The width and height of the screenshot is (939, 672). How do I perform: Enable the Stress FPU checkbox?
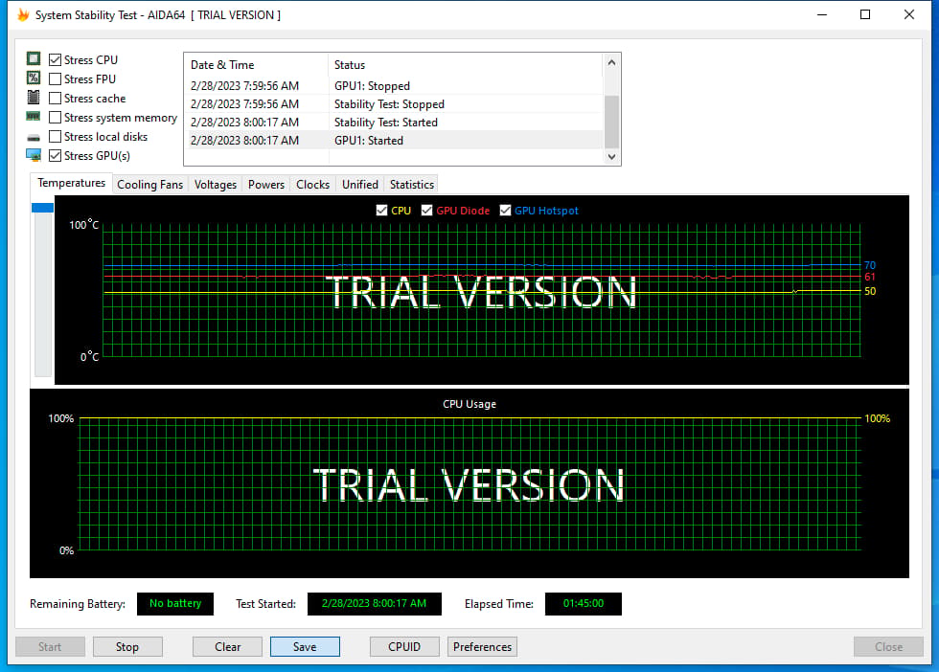[56, 79]
